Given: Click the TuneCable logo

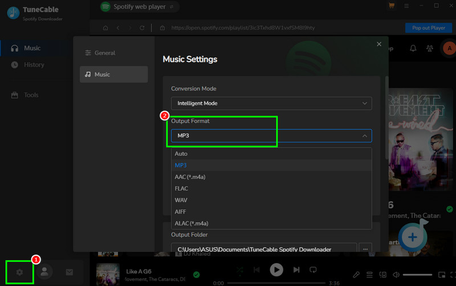Looking at the screenshot, I should 13,13.
